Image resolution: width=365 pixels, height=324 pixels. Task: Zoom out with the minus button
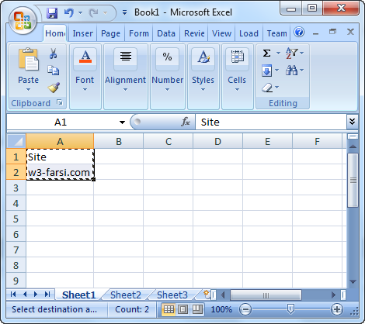245,309
